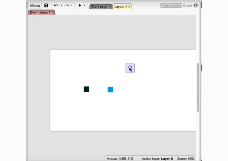The image size is (228, 161).
Task: Switch to the Event sheet 1 tab
Action: pyautogui.click(x=40, y=12)
